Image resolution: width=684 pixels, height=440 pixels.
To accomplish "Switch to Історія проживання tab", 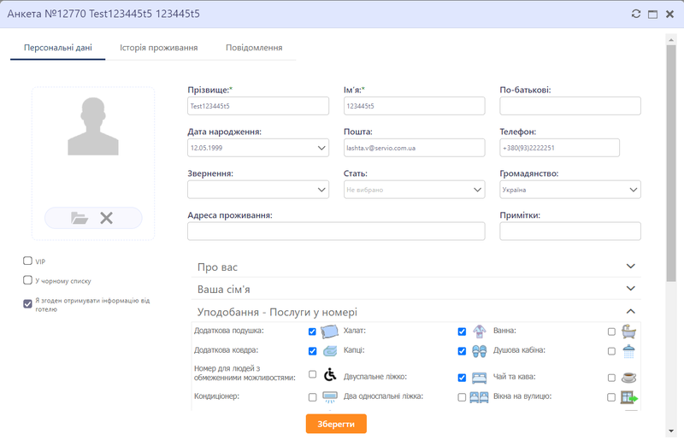I will (159, 48).
